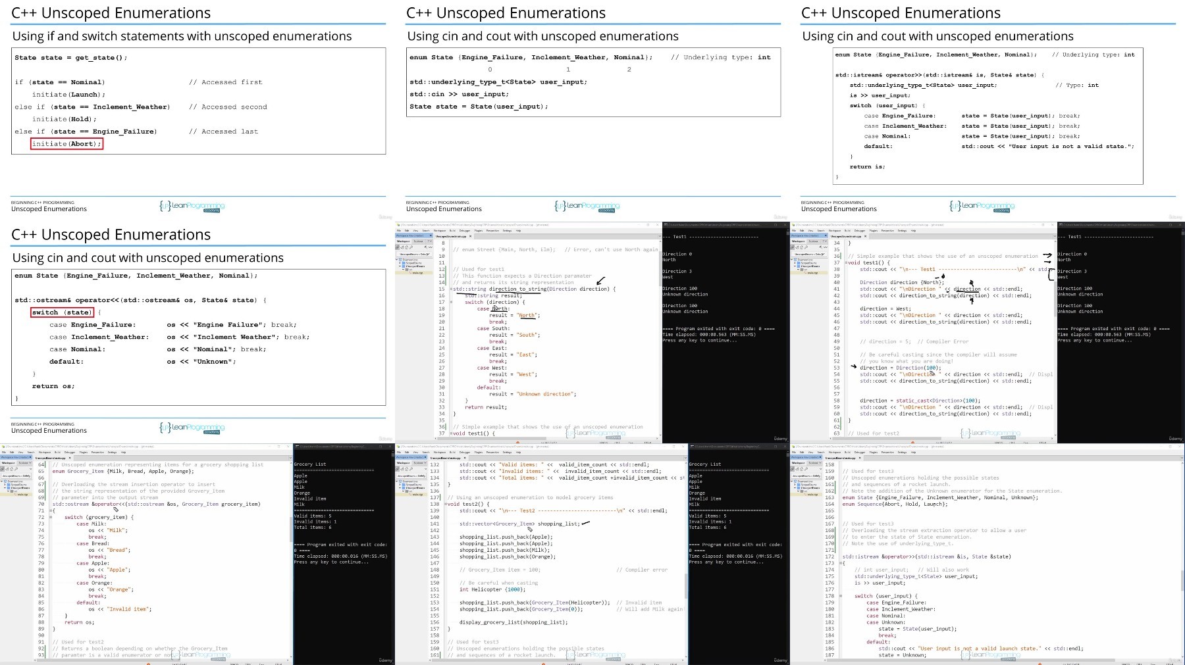Switch to Workspace tab in the test1 window

[x=798, y=241]
